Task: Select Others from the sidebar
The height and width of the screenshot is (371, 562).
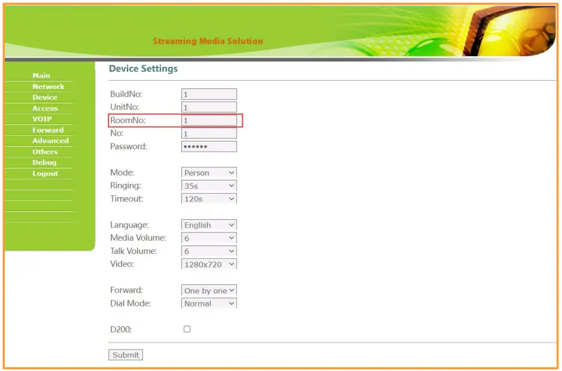Action: (45, 151)
